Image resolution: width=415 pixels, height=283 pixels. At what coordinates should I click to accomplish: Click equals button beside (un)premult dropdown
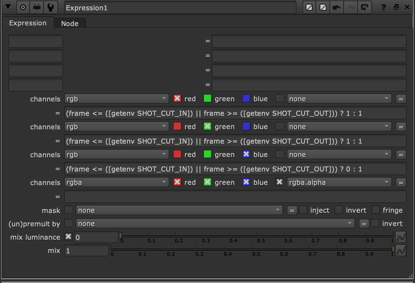(x=364, y=224)
